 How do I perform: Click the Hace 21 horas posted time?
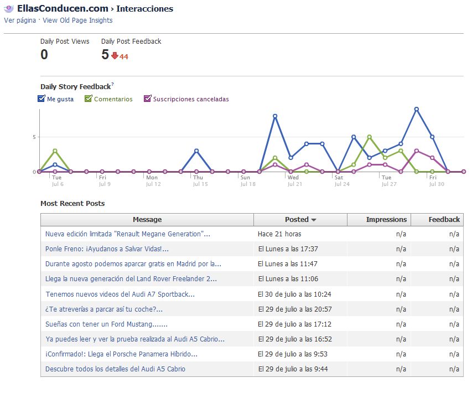[x=279, y=234]
